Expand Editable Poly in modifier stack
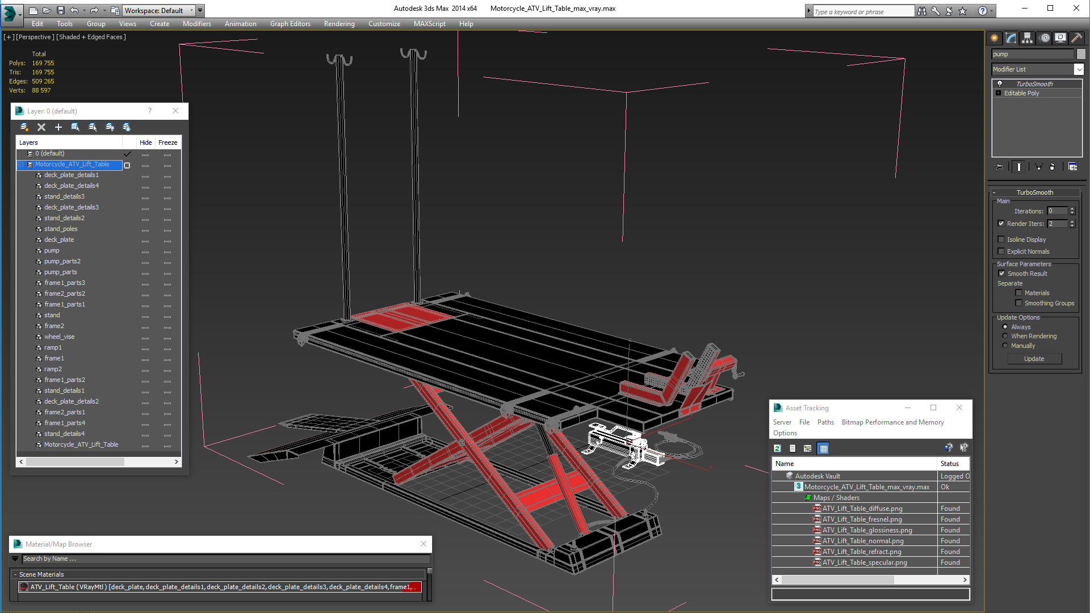Viewport: 1090px width, 613px height. click(x=998, y=93)
